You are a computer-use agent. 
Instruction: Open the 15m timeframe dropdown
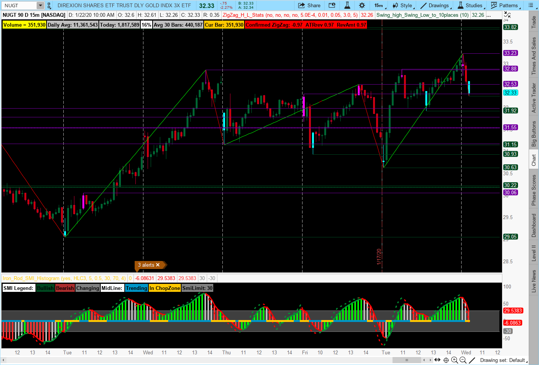(x=380, y=5)
